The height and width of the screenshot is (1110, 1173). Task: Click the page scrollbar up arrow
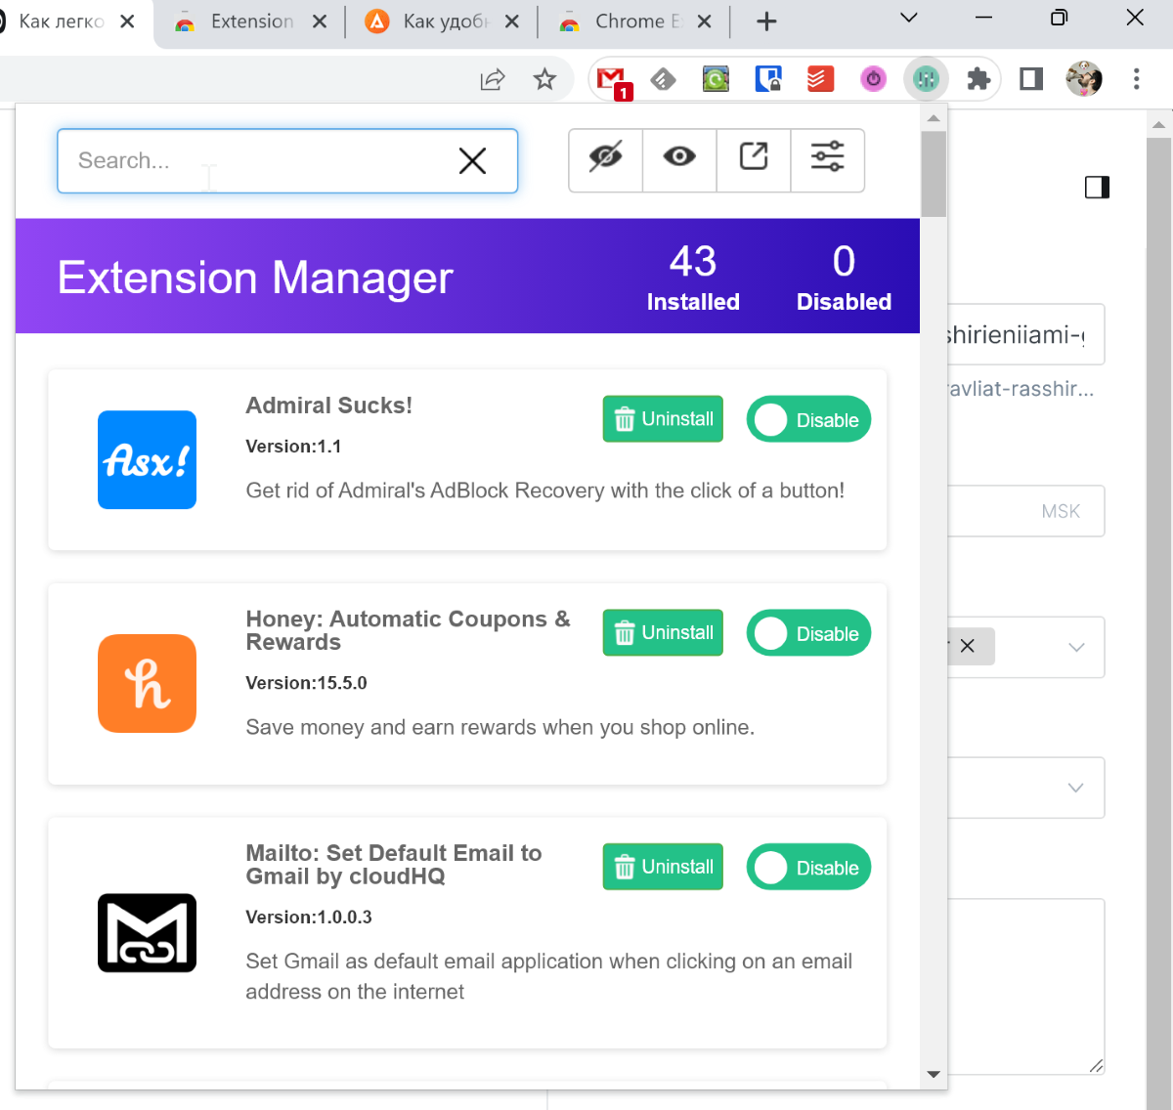(1158, 124)
